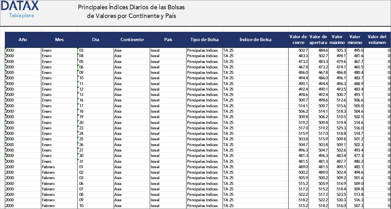Select the Continente column header
Image resolution: width=391 pixels, height=209 pixels.
pos(132,39)
